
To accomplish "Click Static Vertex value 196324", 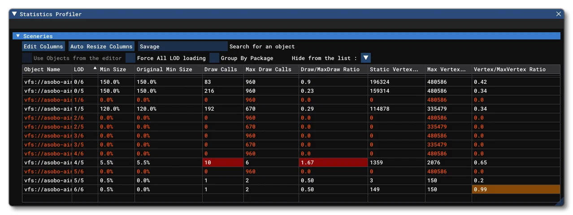I will point(379,82).
